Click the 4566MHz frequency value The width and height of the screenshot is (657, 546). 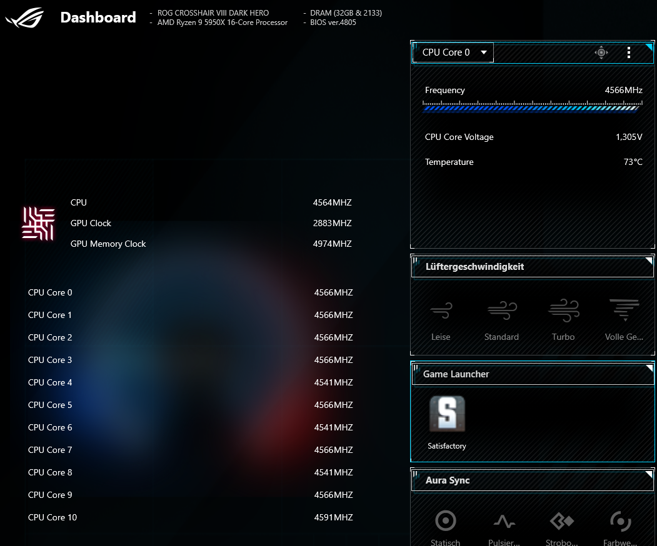point(623,90)
